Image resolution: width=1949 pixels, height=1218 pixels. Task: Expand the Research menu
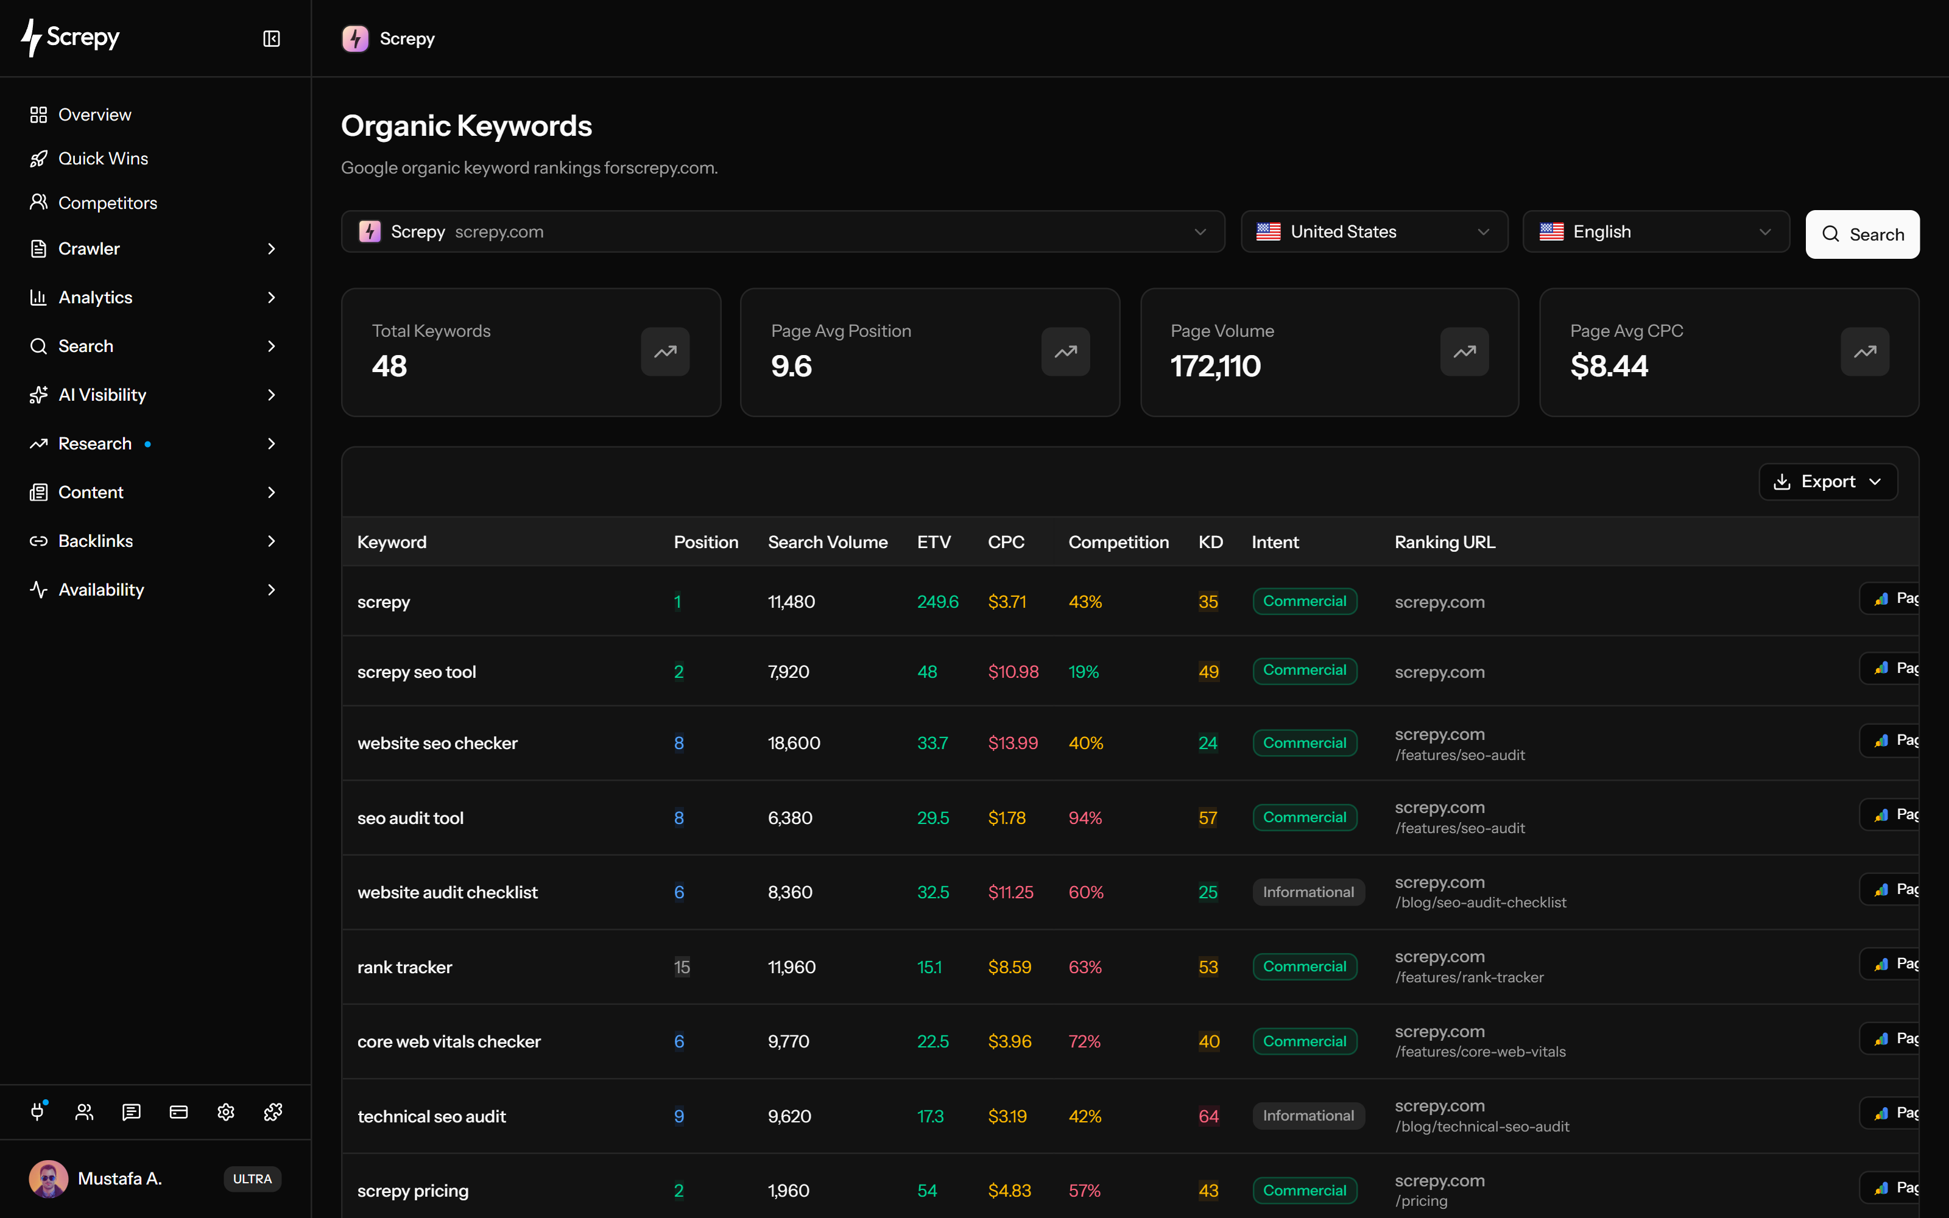click(155, 444)
